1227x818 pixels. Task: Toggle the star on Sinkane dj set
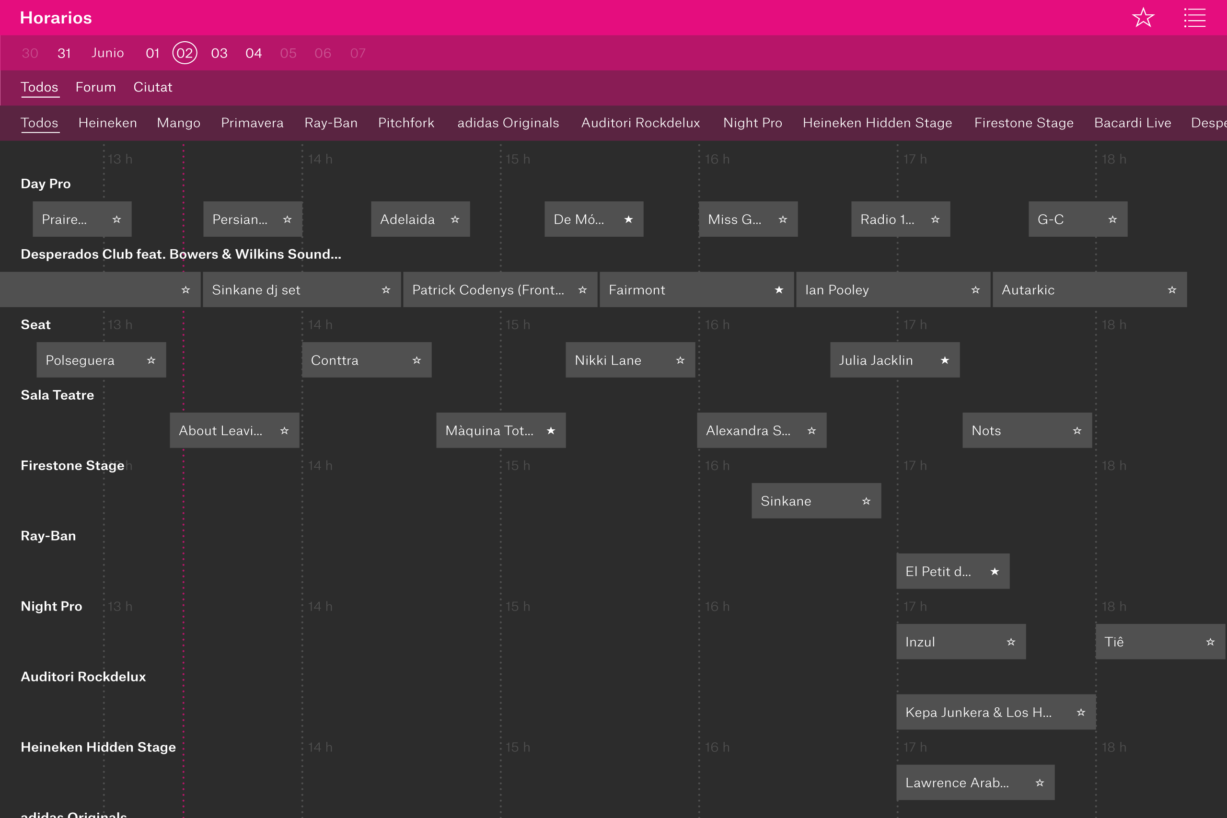[x=386, y=289]
